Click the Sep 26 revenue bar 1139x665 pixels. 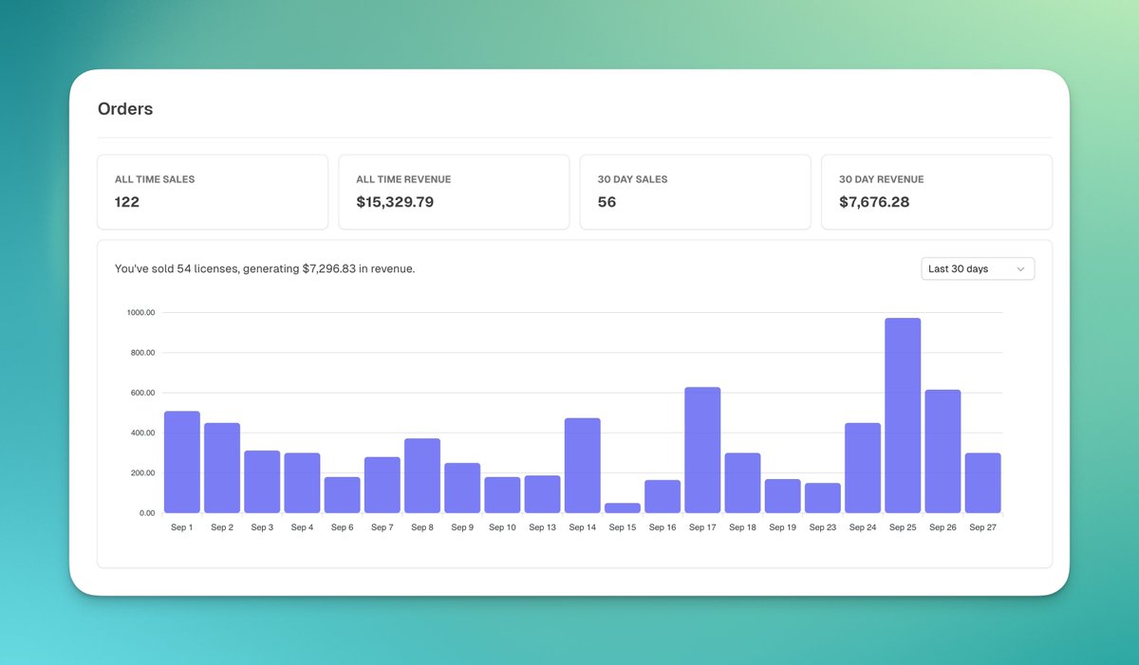pos(943,452)
